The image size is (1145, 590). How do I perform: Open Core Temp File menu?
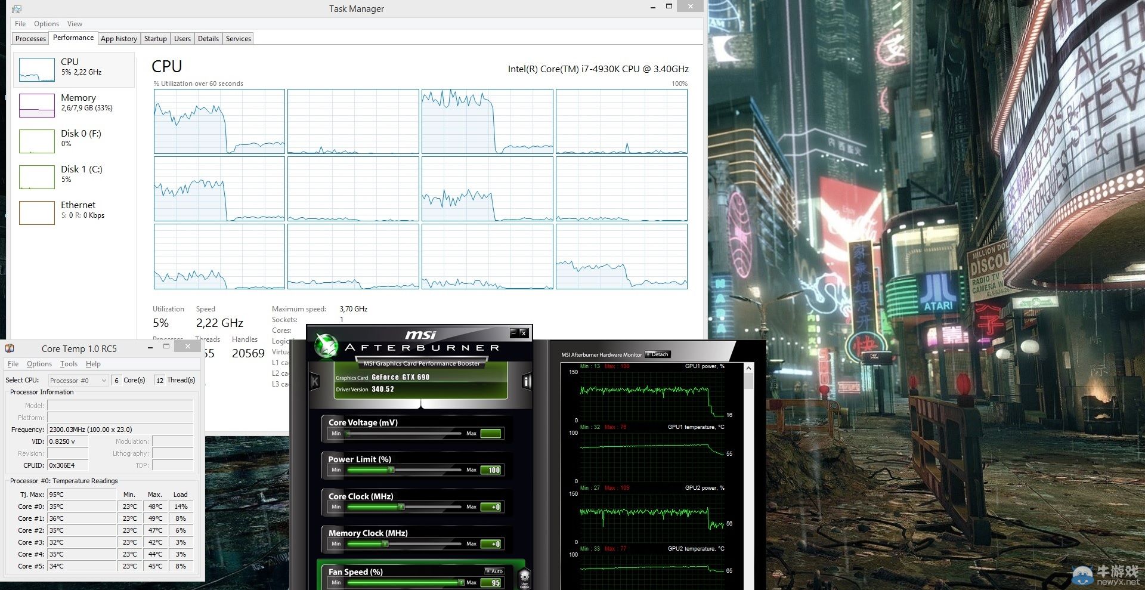[x=13, y=364]
